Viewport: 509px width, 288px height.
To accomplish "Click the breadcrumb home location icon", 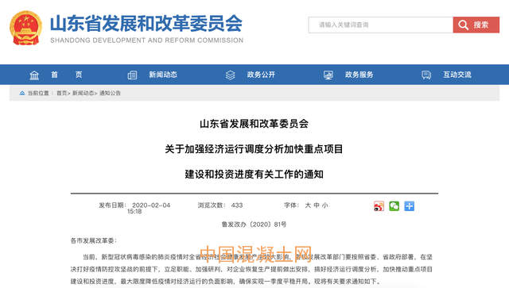I will click(22, 94).
